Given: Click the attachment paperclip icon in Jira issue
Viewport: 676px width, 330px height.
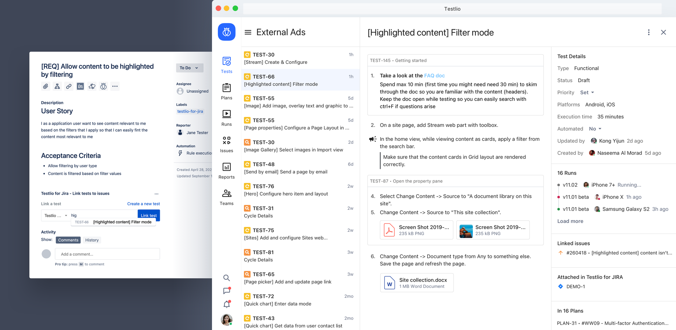Looking at the screenshot, I should click(46, 86).
